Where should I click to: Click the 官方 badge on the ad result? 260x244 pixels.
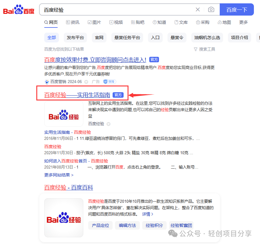(154, 60)
